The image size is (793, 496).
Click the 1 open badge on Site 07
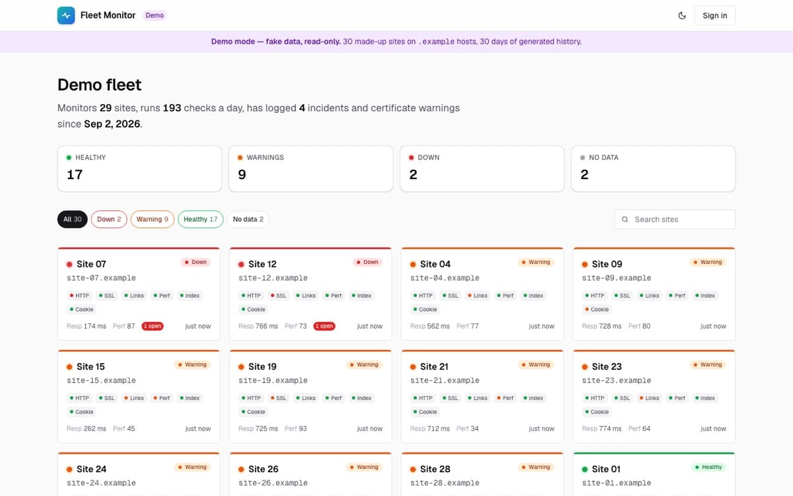[153, 326]
